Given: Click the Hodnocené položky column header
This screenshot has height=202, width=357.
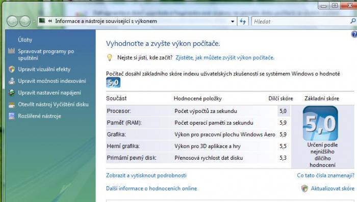Looking at the screenshot, I should coord(198,99).
